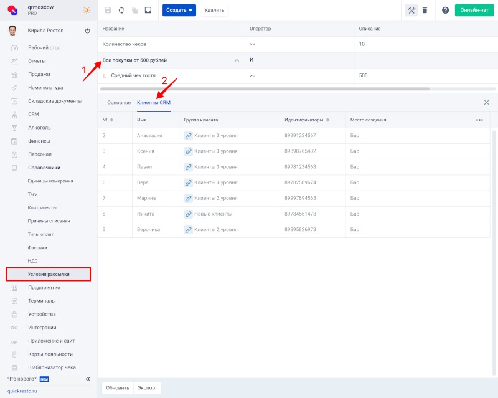The width and height of the screenshot is (498, 398).
Task: Open the tools settings icon
Action: tap(411, 10)
